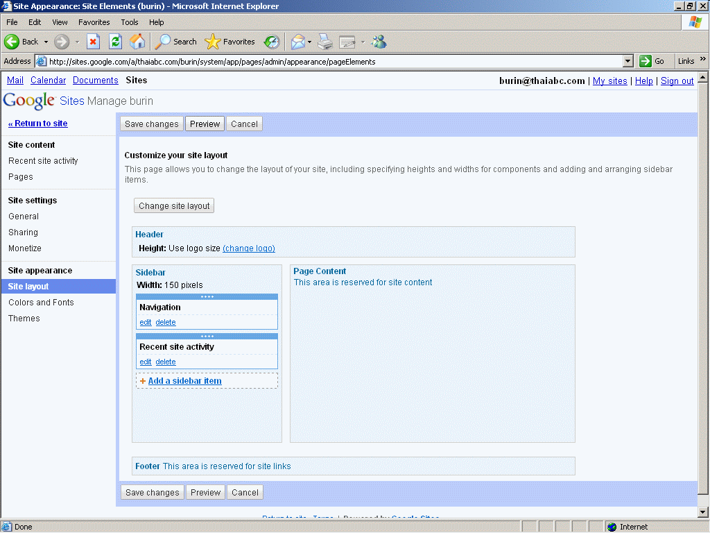Click the Change site layout button
Image resolution: width=710 pixels, height=533 pixels.
click(174, 206)
